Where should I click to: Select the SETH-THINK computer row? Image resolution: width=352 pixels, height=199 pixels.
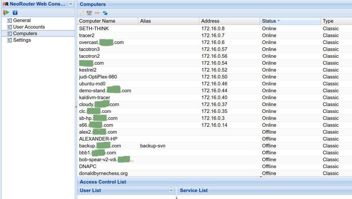coord(94,29)
